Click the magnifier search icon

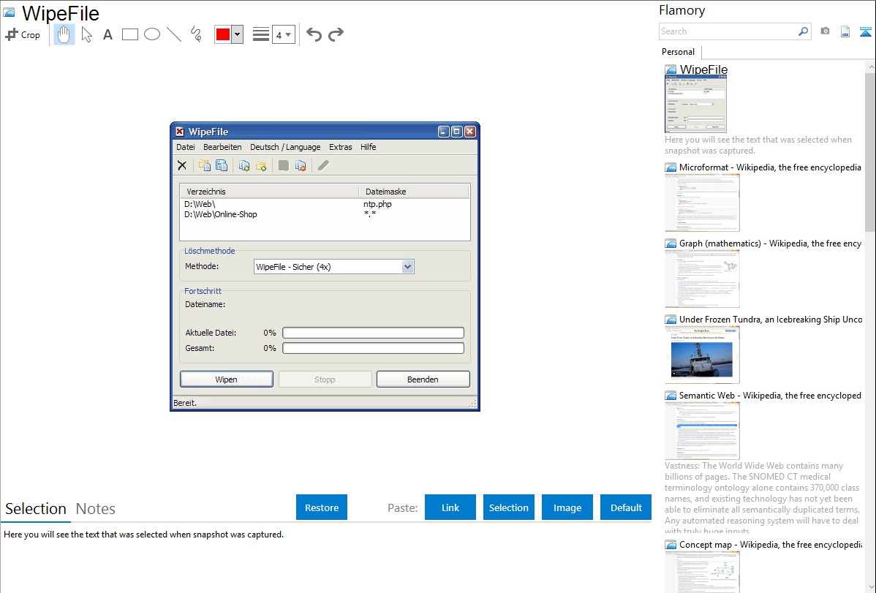point(804,31)
